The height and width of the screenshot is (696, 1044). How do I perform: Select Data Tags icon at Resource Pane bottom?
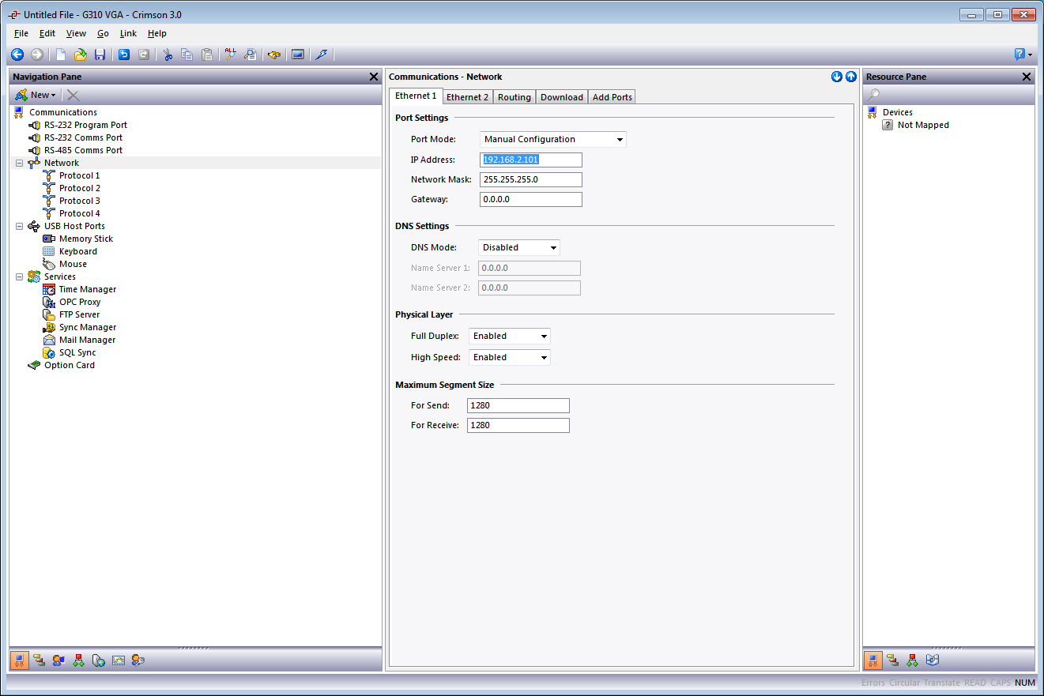tap(892, 660)
